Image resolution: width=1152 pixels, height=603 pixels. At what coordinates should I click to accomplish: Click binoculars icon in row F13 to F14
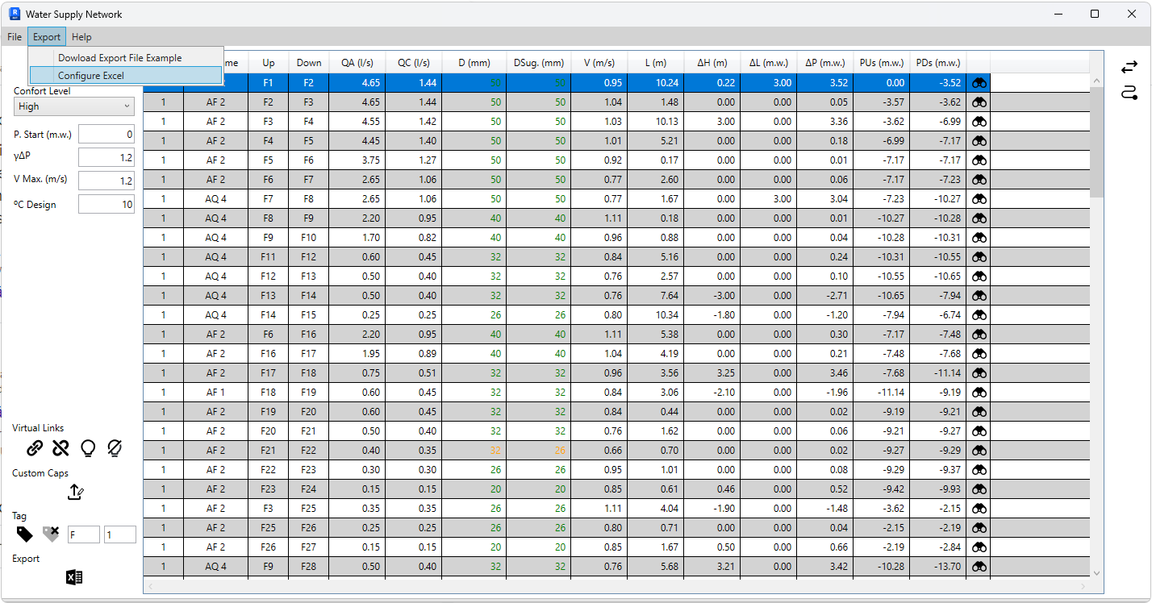point(979,296)
